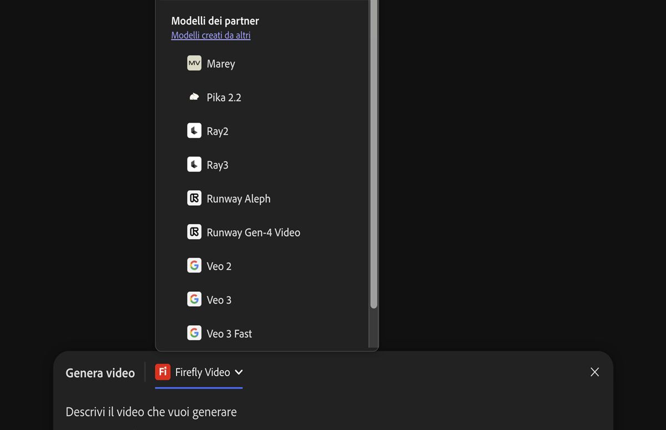
Task: Click the Runway Gen-4 Video logo icon
Action: click(x=194, y=232)
